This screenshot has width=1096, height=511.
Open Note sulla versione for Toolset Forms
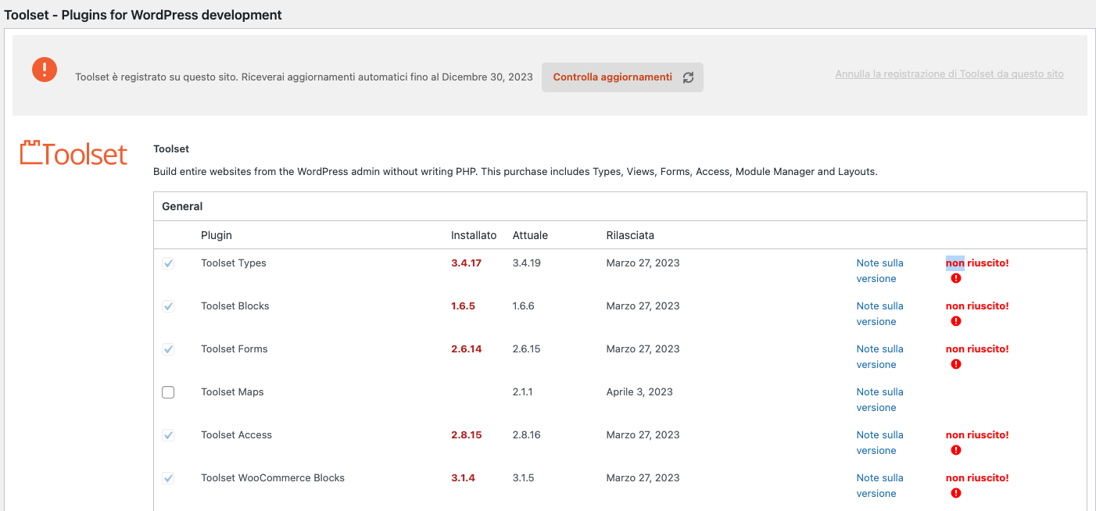pos(879,357)
